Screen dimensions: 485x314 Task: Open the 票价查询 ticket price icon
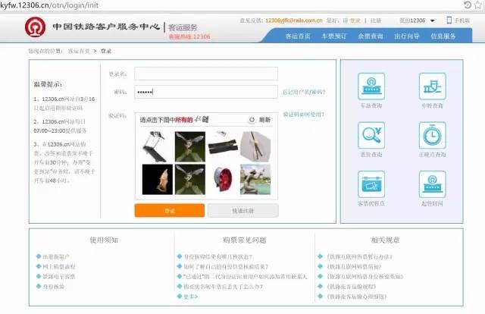pos(371,137)
